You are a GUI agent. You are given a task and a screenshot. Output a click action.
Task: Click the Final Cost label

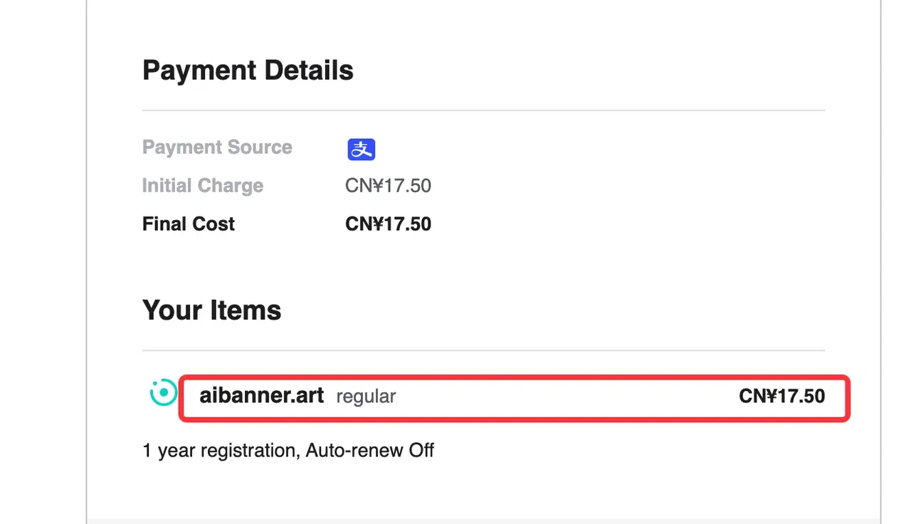(189, 224)
